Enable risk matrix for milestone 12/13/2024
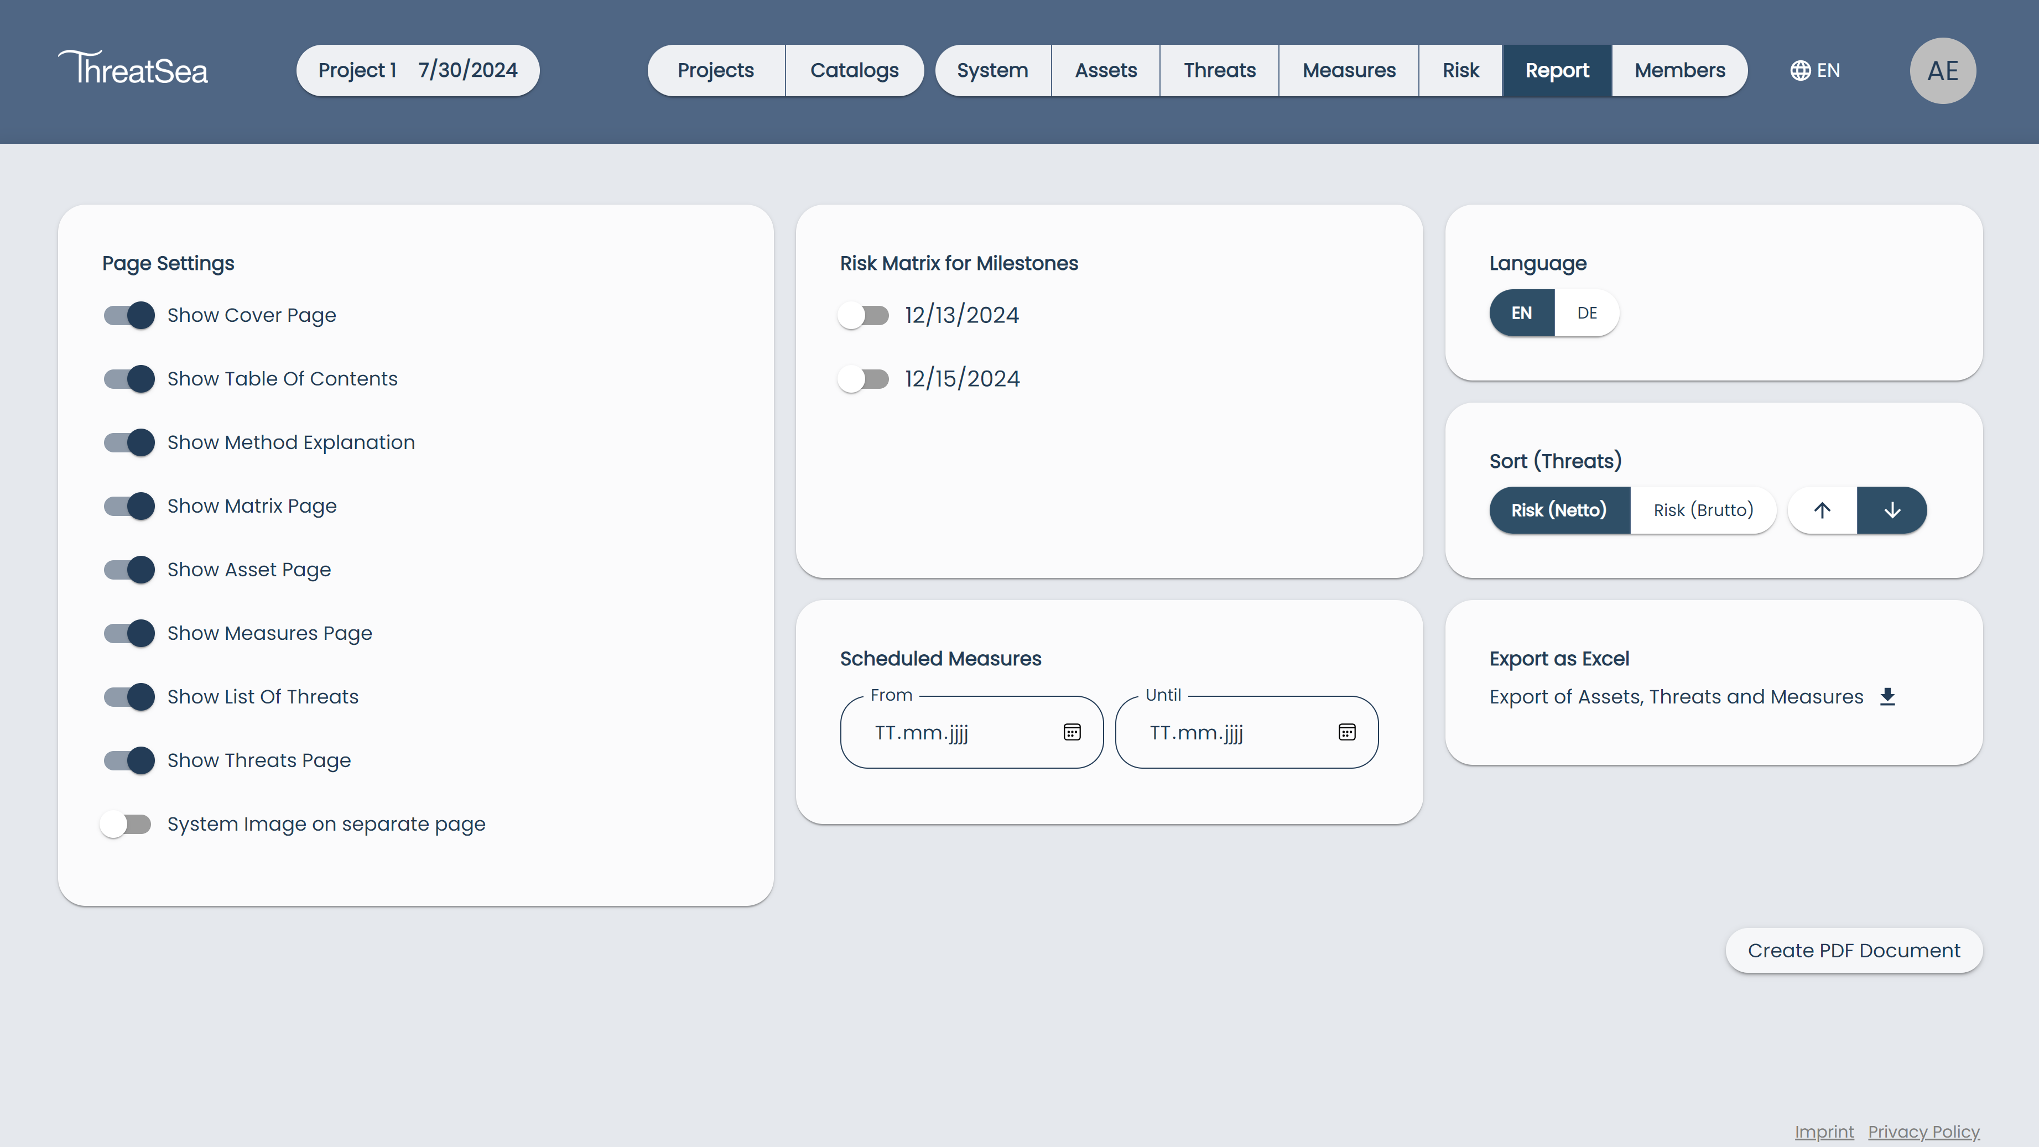Screen dimensions: 2039x1147 864,315
